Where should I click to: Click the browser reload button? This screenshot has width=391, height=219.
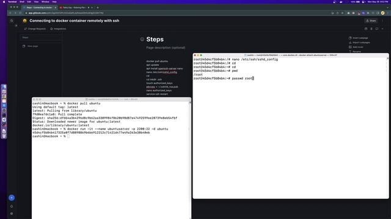coord(20,13)
